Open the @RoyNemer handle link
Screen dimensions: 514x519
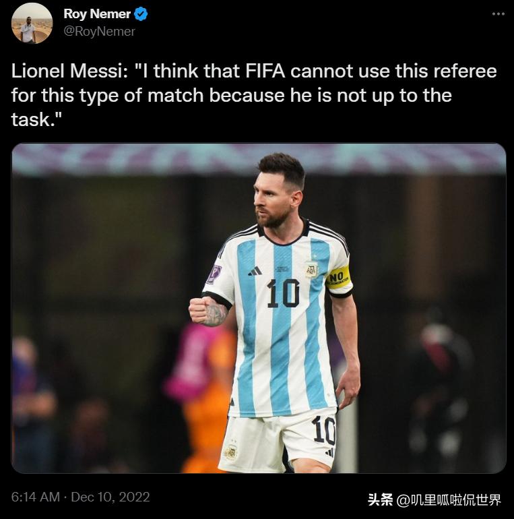click(99, 32)
